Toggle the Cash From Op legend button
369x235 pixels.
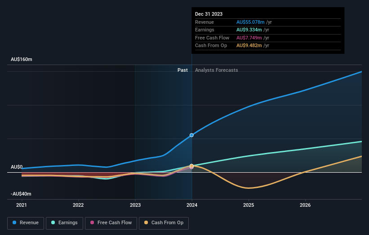[164, 223]
